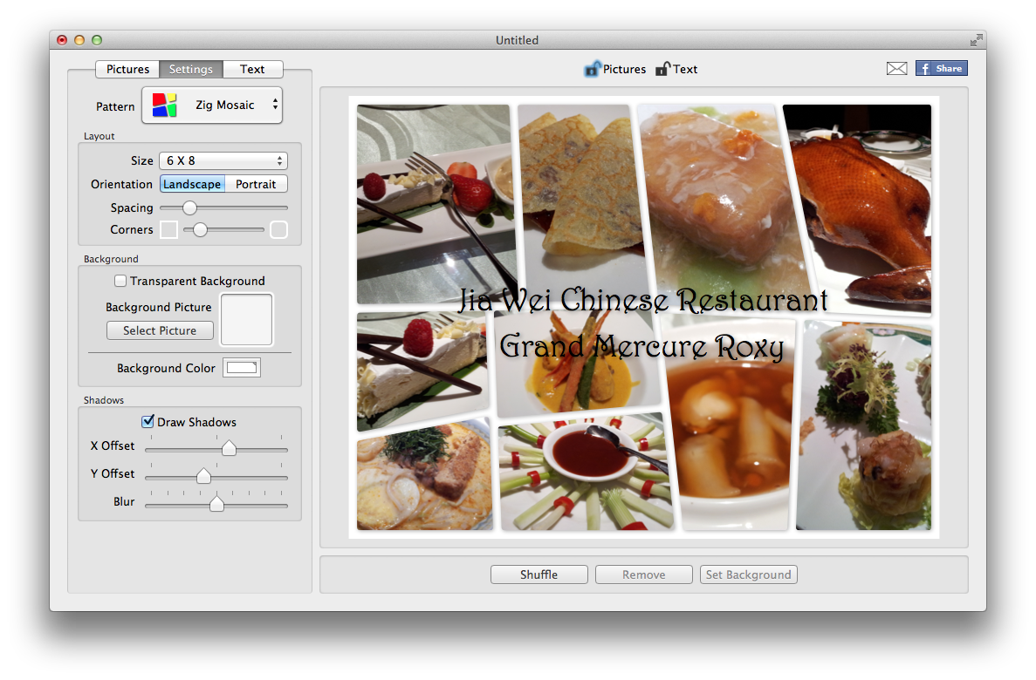1036x680 pixels.
Task: Enter full screen with the resize arrows icon
Action: point(976,40)
